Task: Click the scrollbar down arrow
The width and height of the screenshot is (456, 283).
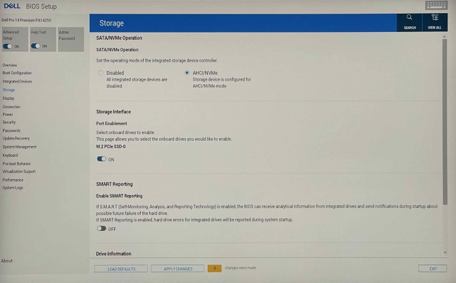Action: click(x=445, y=253)
